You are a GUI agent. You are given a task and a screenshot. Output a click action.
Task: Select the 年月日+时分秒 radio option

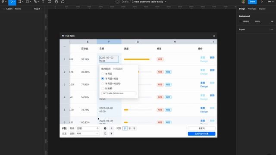(103, 84)
